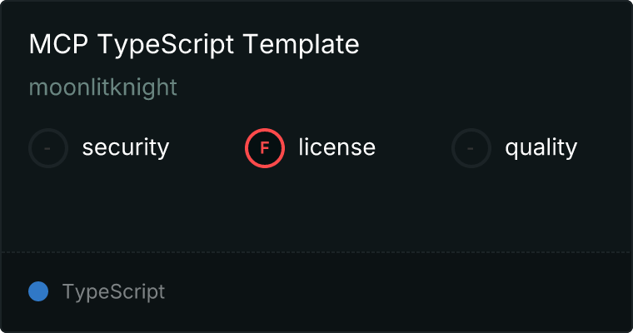Click the dash inside the quality badge

(471, 148)
